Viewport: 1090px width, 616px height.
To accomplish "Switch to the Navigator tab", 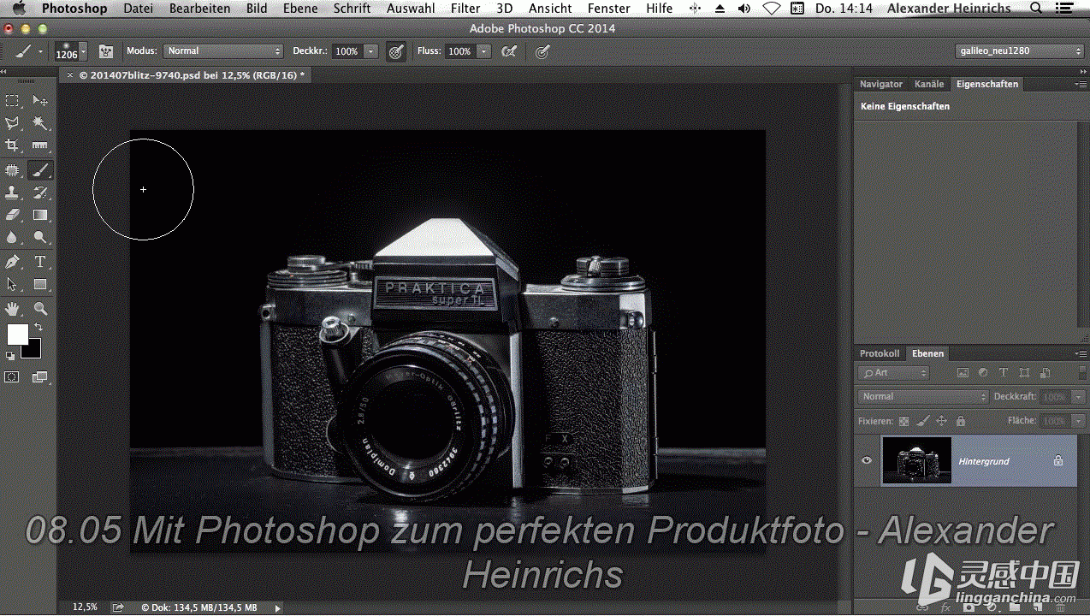I will tap(881, 84).
